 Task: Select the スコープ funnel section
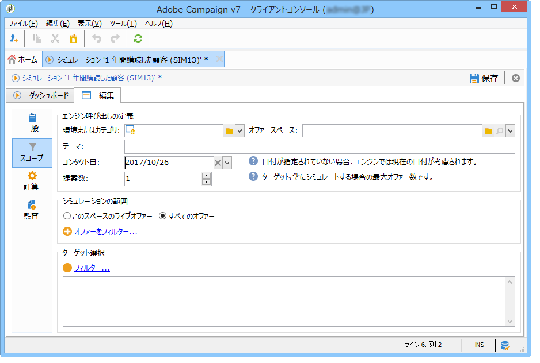click(x=32, y=153)
